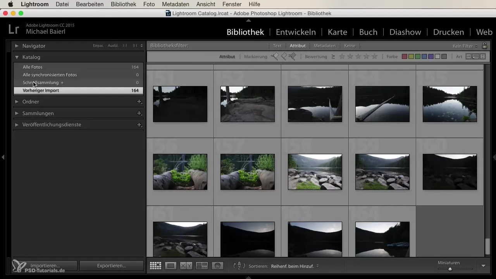The height and width of the screenshot is (279, 496).
Task: Open the rating comparison operator ≥
Action: tap(333, 57)
